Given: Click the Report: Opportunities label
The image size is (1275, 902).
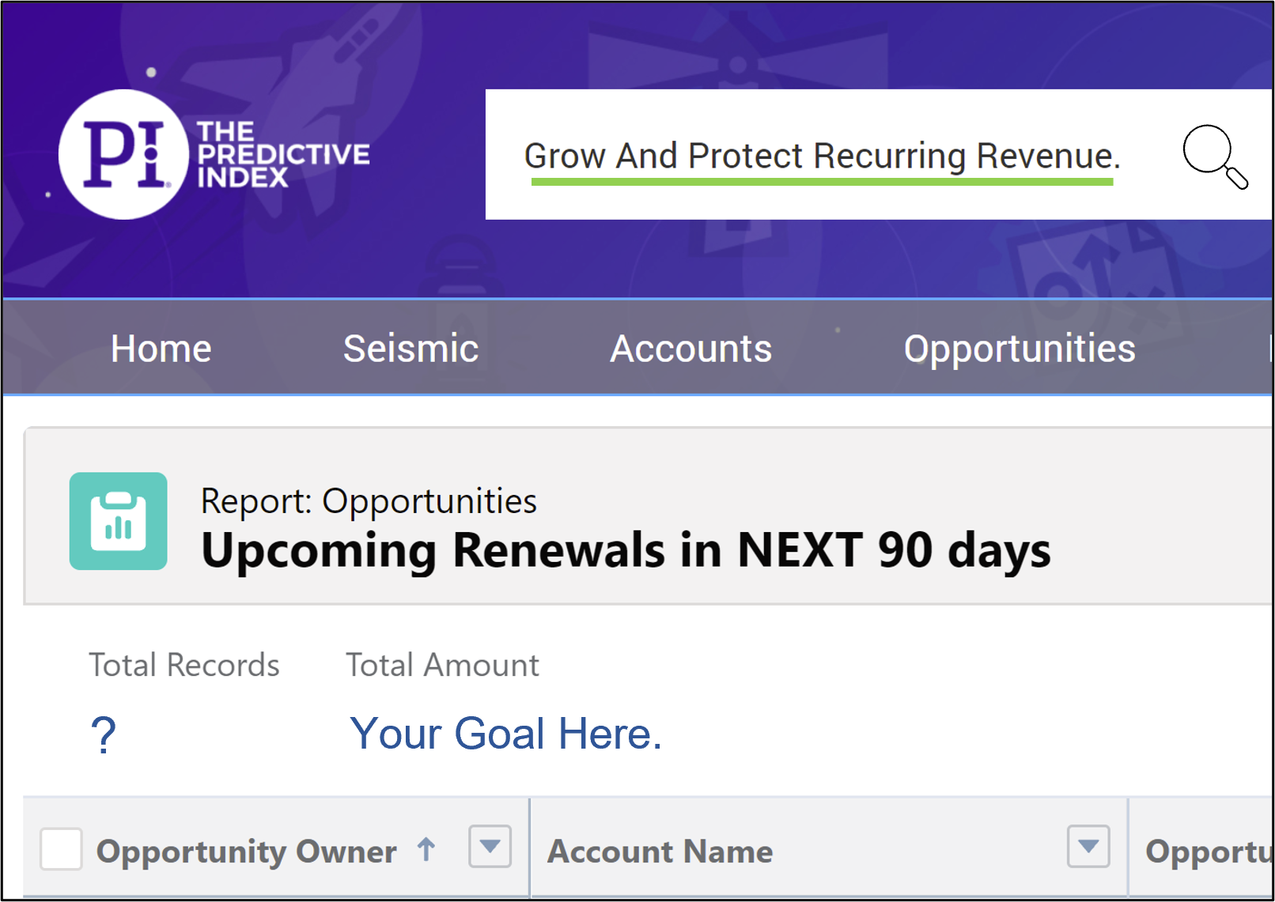Looking at the screenshot, I should (369, 501).
